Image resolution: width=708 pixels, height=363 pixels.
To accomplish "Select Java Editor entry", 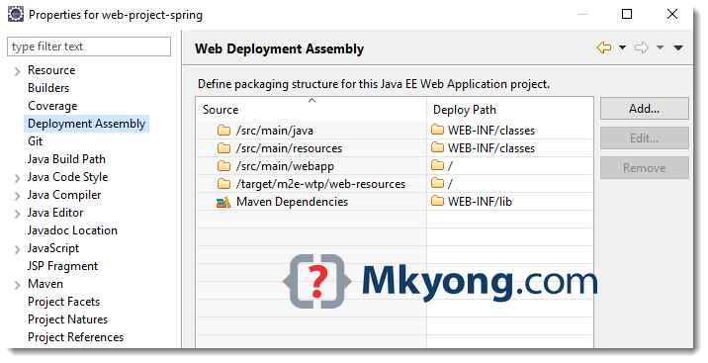I will (55, 213).
